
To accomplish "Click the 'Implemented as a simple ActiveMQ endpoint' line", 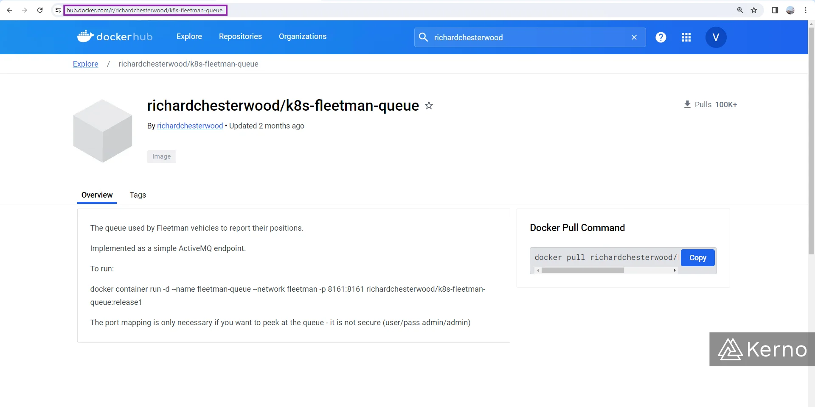I will coord(168,248).
